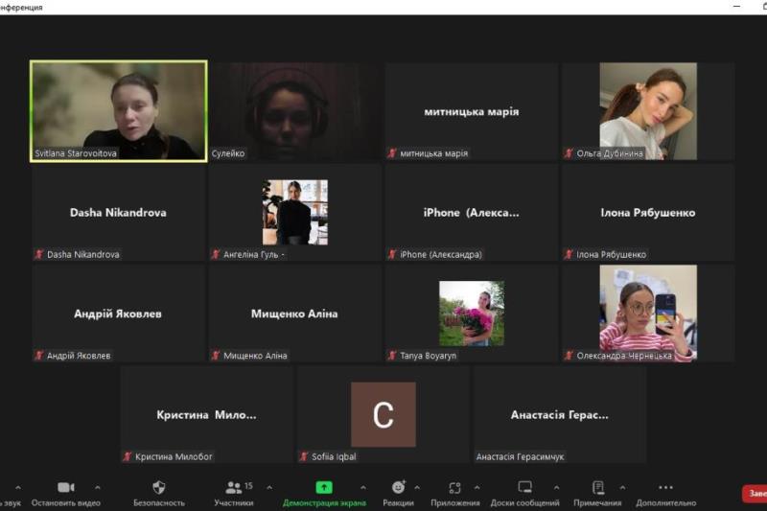Expand the video options arrow
The width and height of the screenshot is (767, 511).
coord(98,488)
